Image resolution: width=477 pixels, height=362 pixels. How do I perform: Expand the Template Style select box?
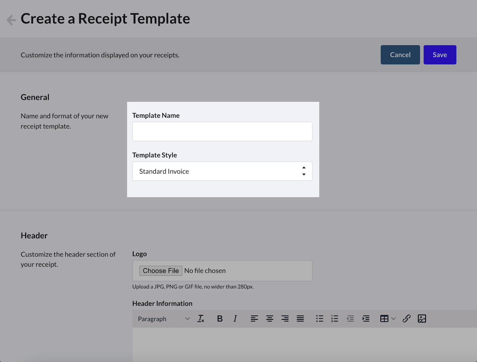(x=222, y=171)
